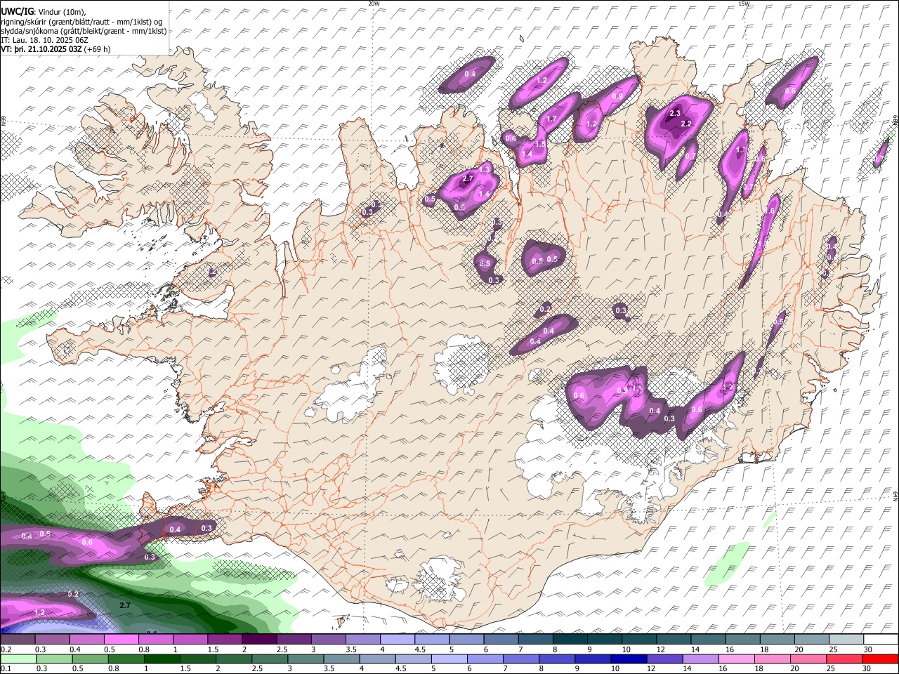The width and height of the screenshot is (899, 674).
Task: Click the '25' label on the snow legend
Action: [x=832, y=649]
